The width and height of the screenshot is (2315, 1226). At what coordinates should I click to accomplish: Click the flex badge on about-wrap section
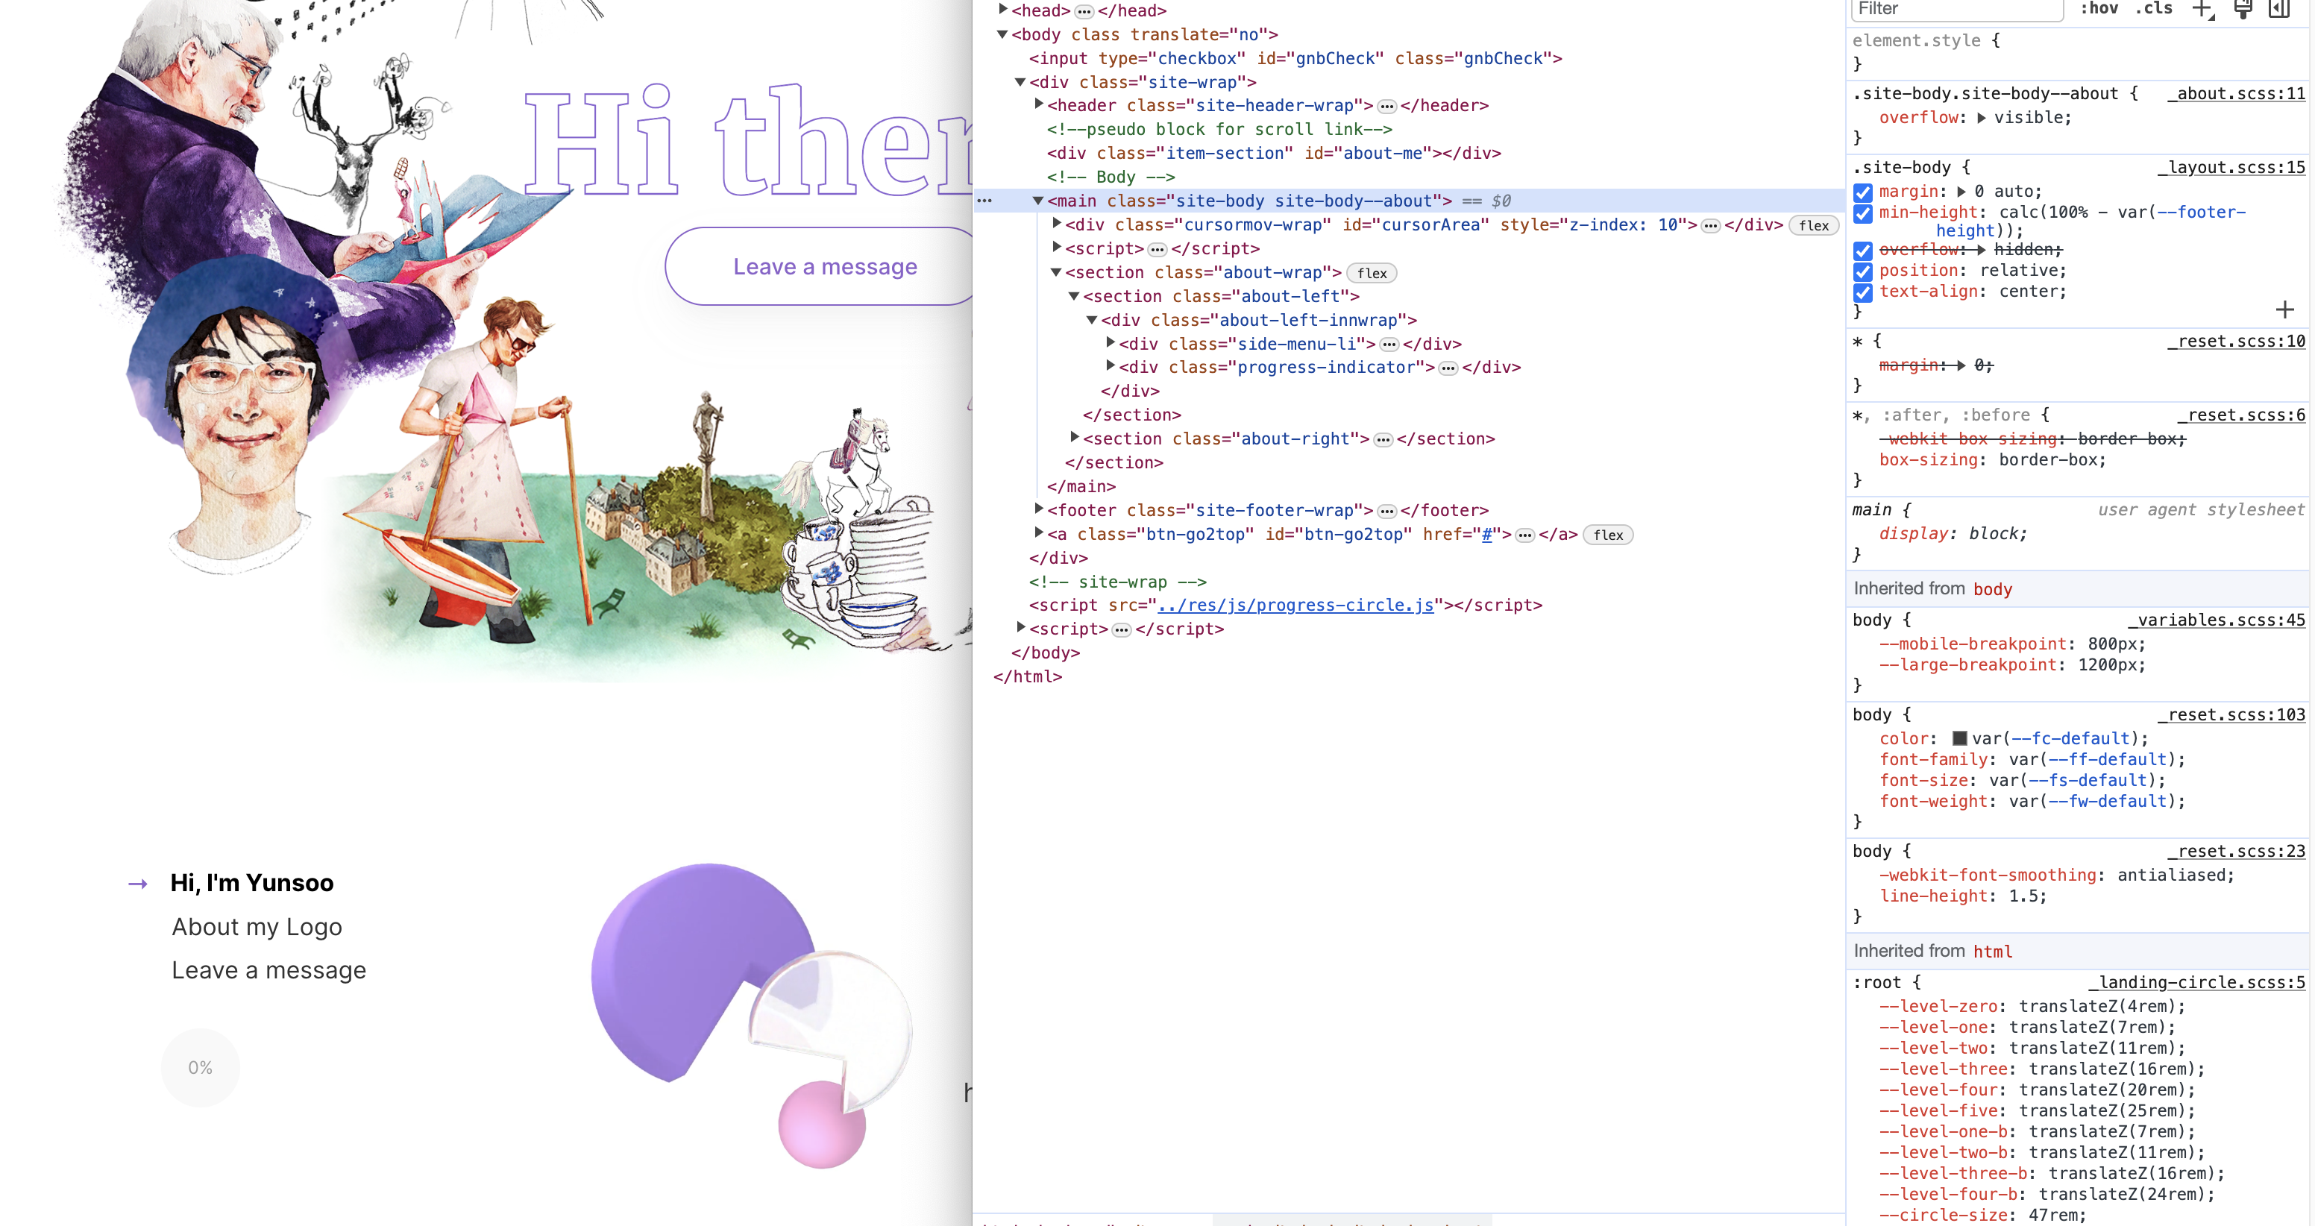tap(1372, 273)
